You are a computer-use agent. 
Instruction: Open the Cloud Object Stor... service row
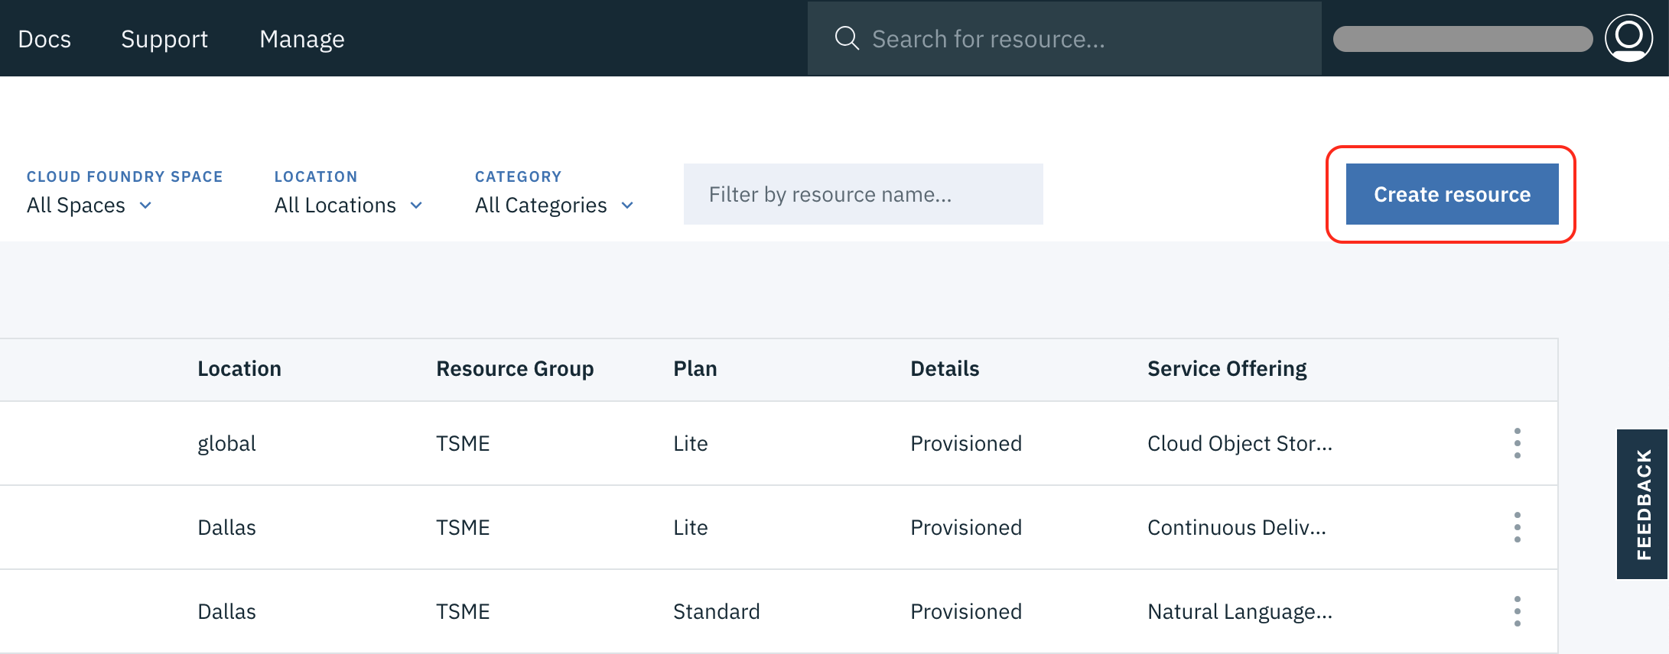[1239, 443]
